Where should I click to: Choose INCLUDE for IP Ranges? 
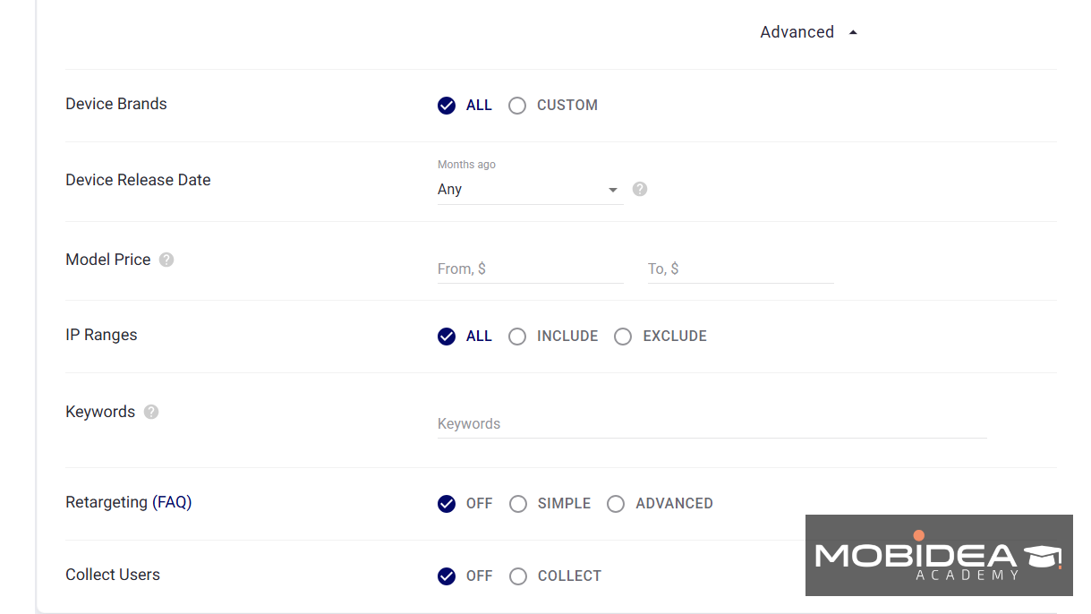517,337
